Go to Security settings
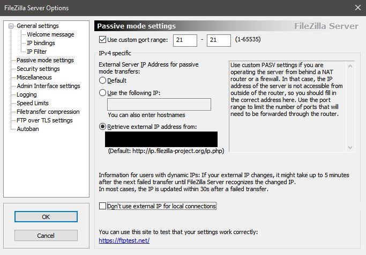This screenshot has height=255, width=366. click(38, 69)
